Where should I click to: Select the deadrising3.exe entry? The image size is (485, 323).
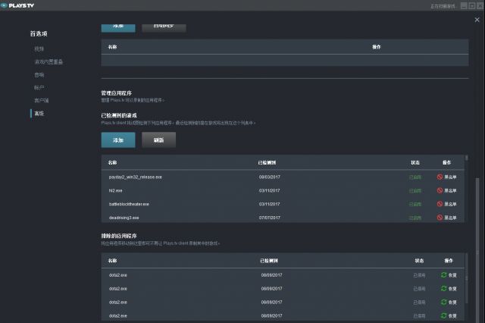click(124, 218)
